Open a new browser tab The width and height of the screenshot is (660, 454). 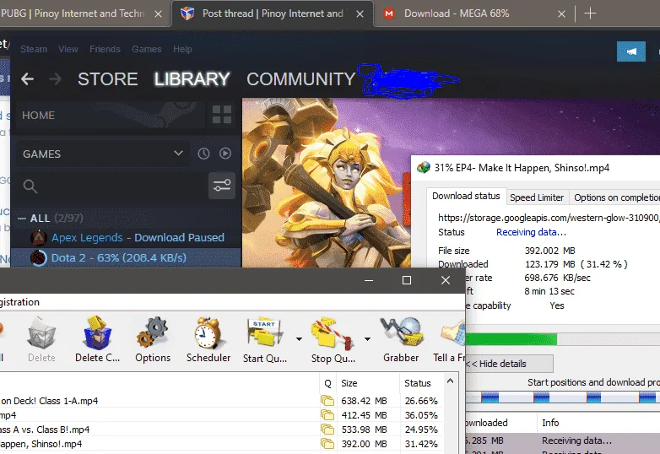590,14
